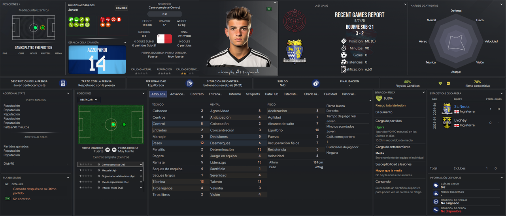506x216 pixels.
Task: Click the press description icon
Action: [63, 83]
